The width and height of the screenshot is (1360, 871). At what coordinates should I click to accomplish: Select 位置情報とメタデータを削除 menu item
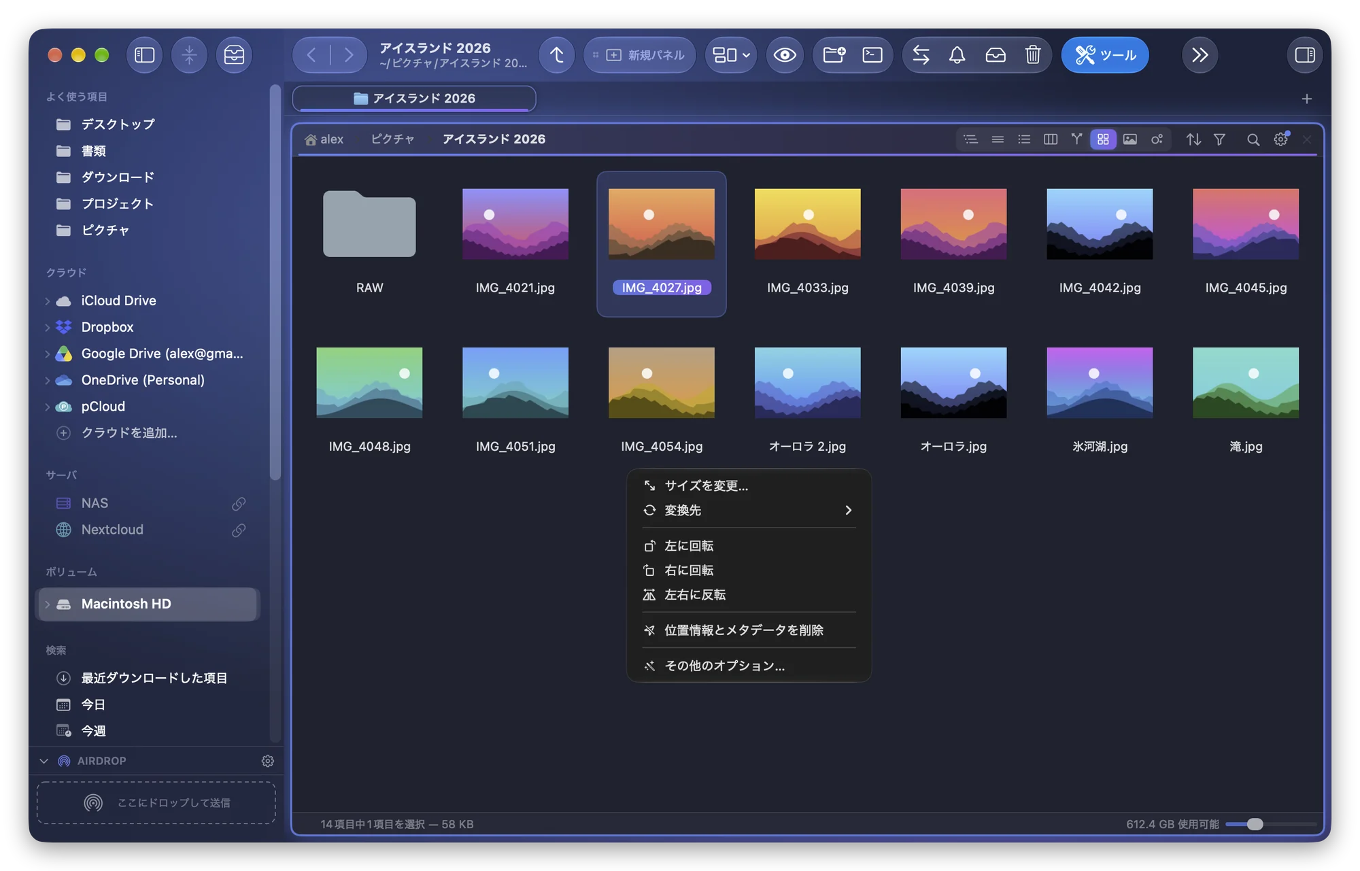(x=749, y=630)
